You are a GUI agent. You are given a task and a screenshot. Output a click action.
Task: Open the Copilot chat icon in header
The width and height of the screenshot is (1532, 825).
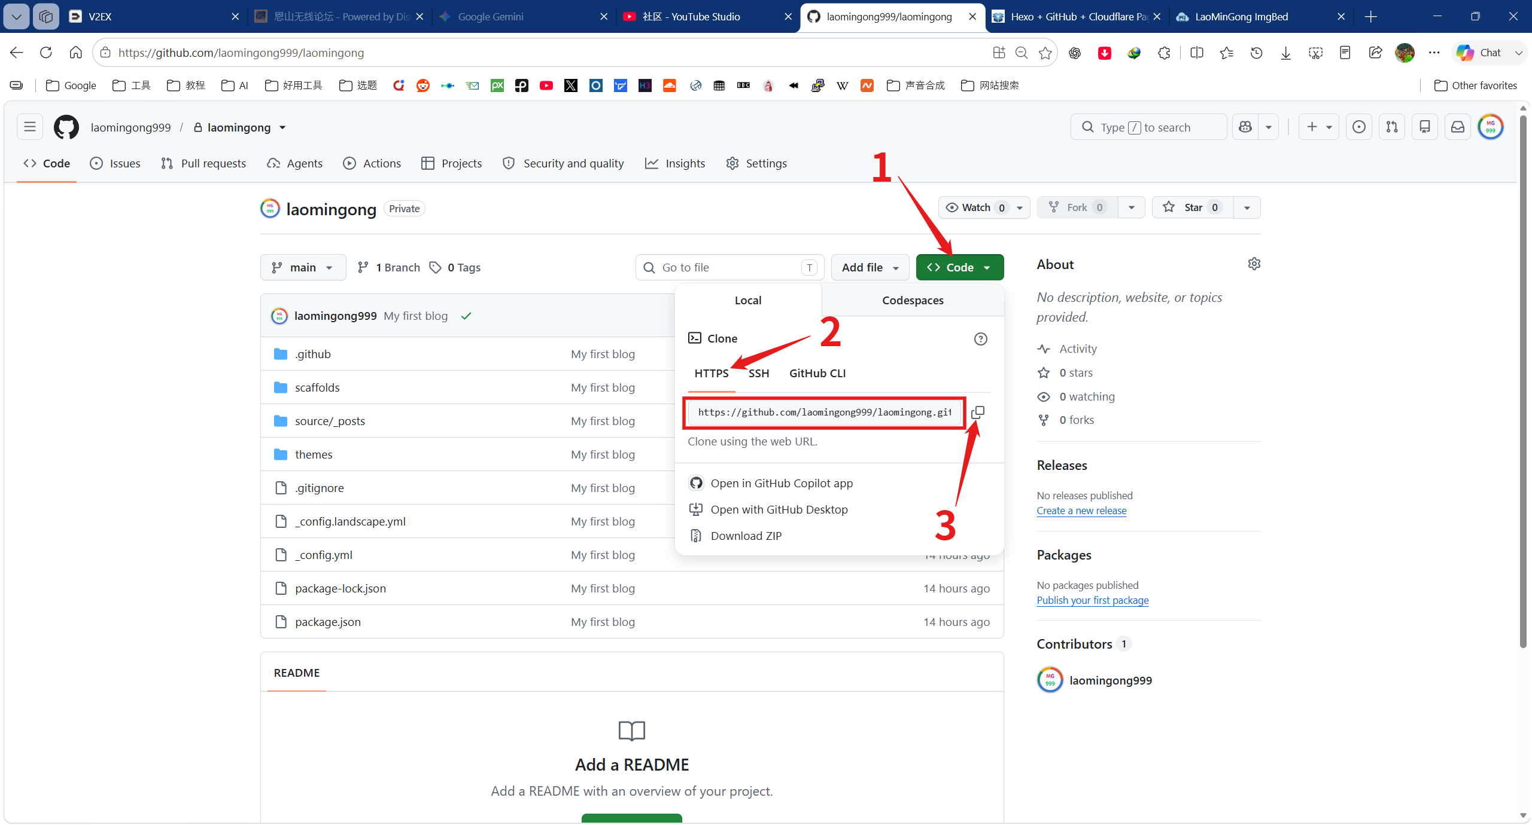pyautogui.click(x=1245, y=127)
